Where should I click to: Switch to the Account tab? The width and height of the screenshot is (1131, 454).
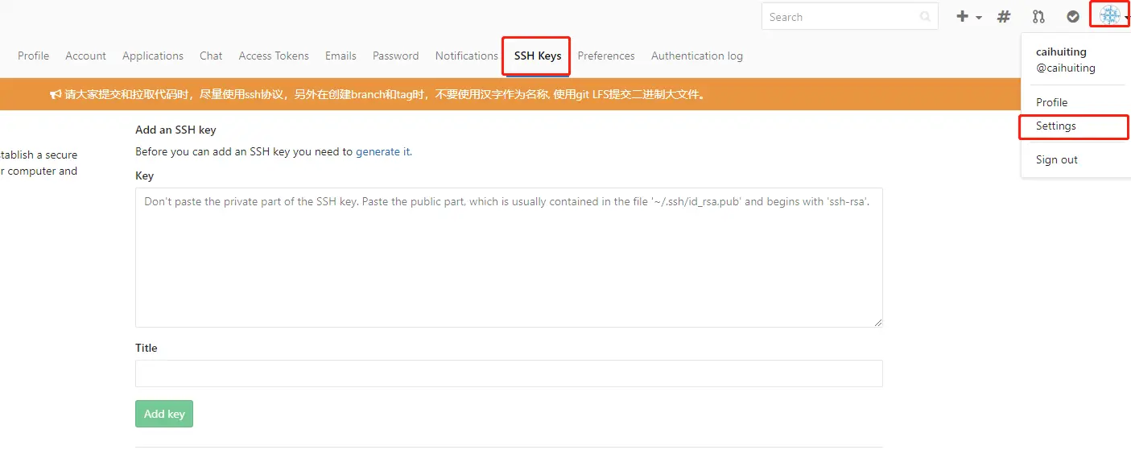coord(85,56)
